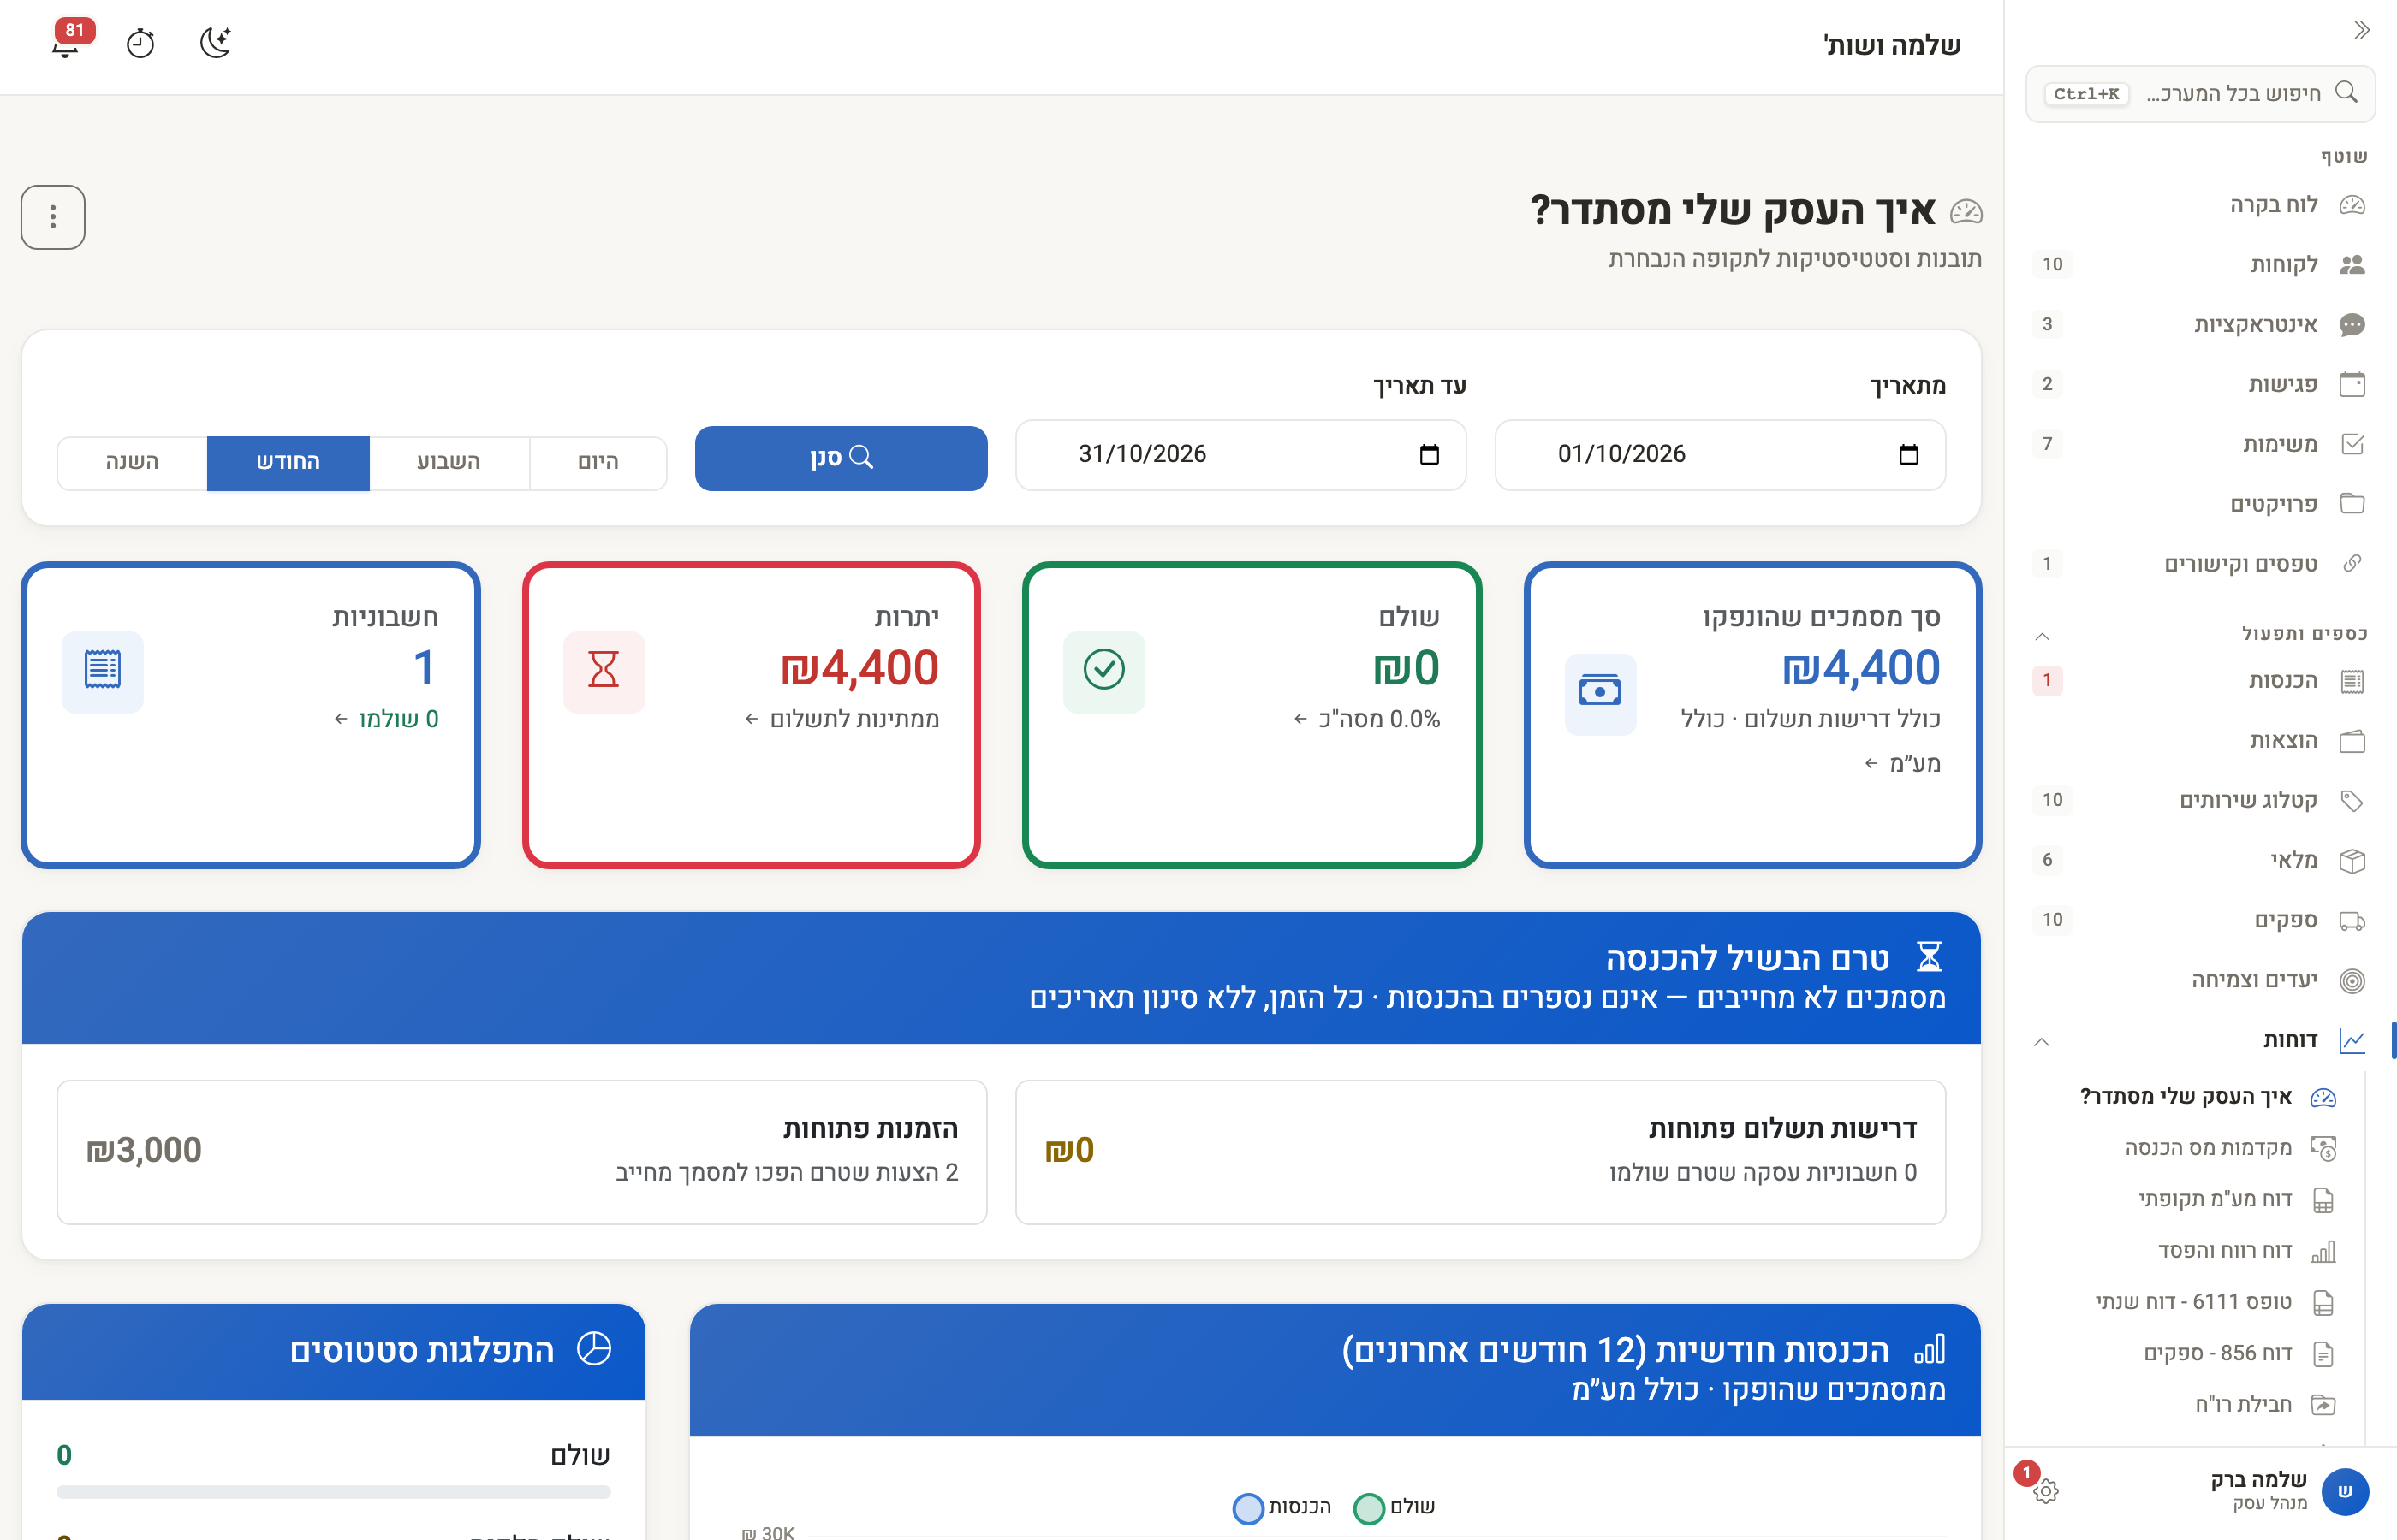Select the השבוע period tab
This screenshot has width=2397, height=1540.
click(449, 462)
